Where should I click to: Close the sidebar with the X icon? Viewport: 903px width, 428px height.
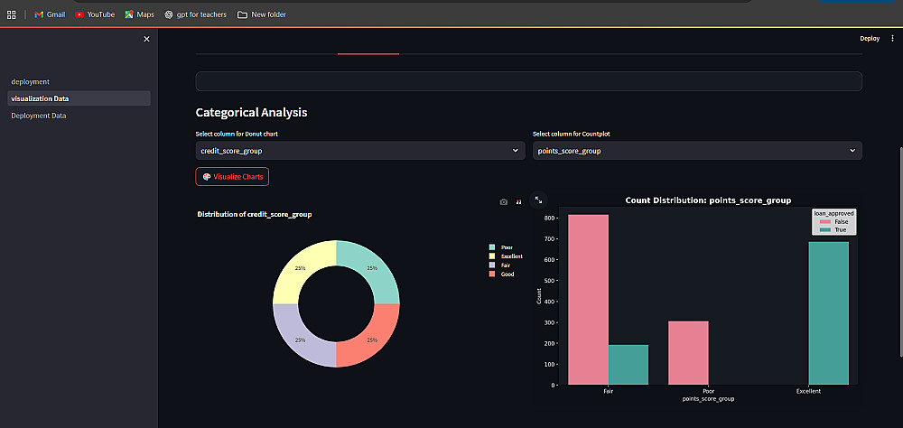146,39
